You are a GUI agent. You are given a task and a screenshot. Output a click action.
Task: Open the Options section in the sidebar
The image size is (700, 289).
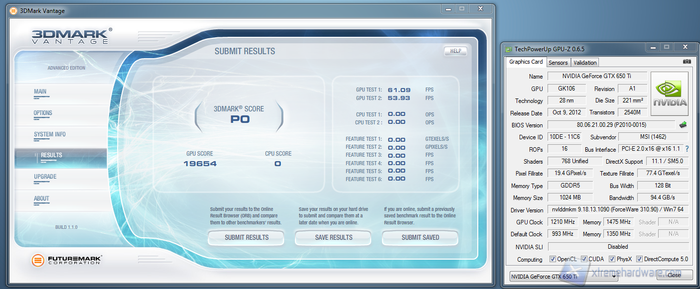pos(43,113)
